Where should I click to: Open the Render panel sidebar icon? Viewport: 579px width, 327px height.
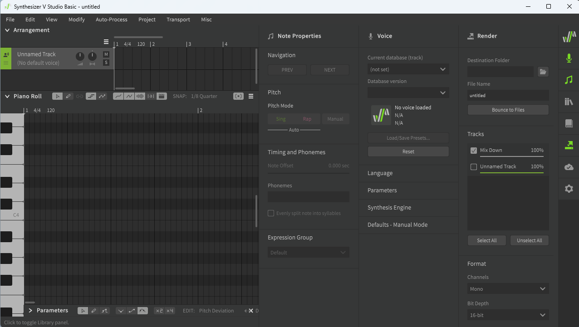[569, 145]
